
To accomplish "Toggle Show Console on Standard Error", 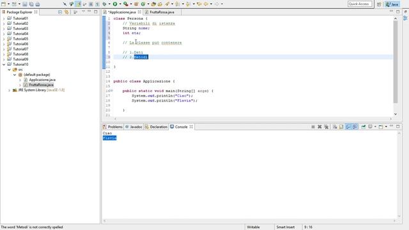I will 355,126.
